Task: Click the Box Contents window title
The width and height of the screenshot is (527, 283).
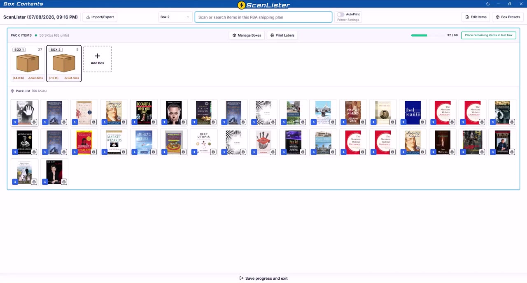Action: pyautogui.click(x=23, y=4)
